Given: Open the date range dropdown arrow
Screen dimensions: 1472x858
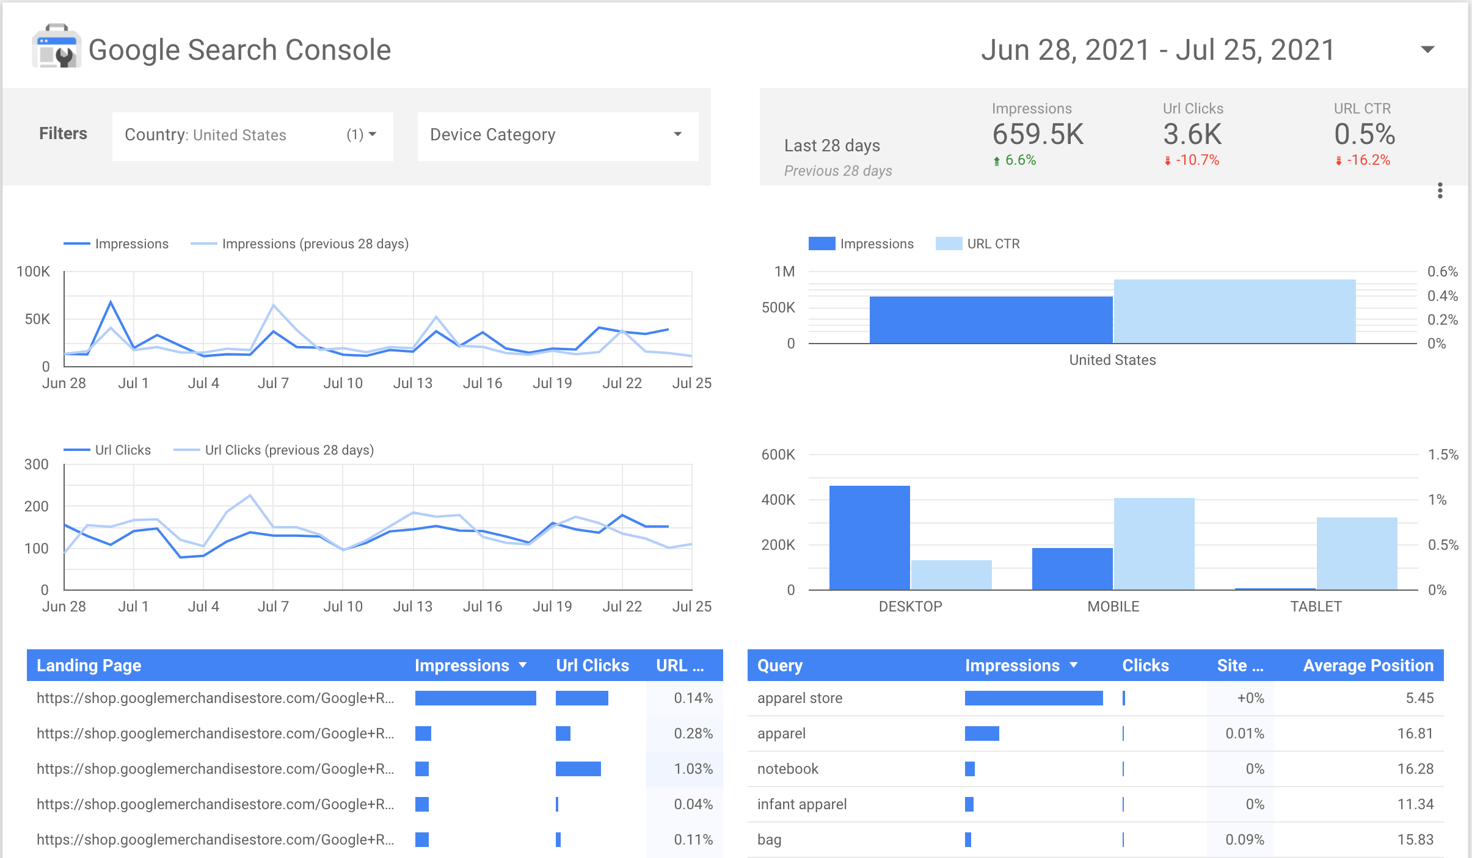Looking at the screenshot, I should tap(1427, 49).
